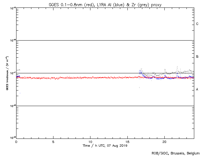The width and height of the screenshot is (202, 156).
Task: Click the red GOES curve at hour 10
Action: pos(90,78)
